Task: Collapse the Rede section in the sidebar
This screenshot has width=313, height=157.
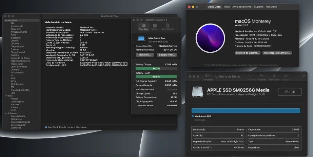Action: [6, 96]
